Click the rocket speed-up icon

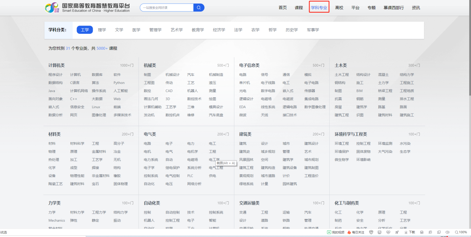[397, 232]
